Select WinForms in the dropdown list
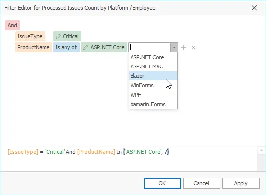Screen dimensions: 266x195 tap(153, 85)
